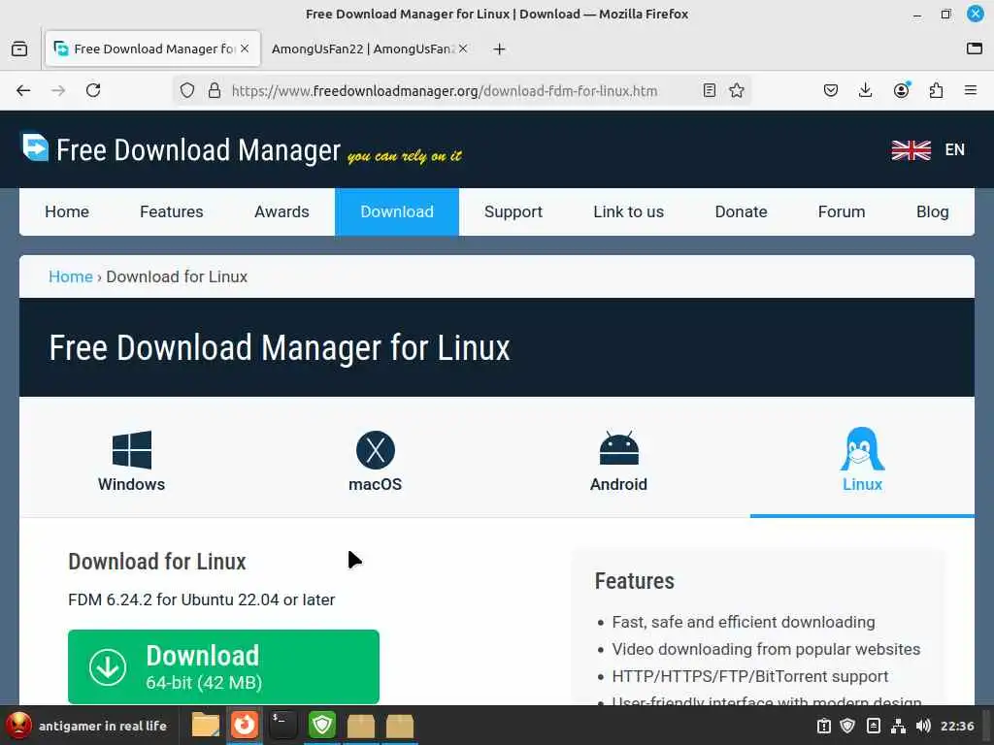Close the Free Download Manager tab
Viewport: 994px width, 745px height.
[245, 49]
